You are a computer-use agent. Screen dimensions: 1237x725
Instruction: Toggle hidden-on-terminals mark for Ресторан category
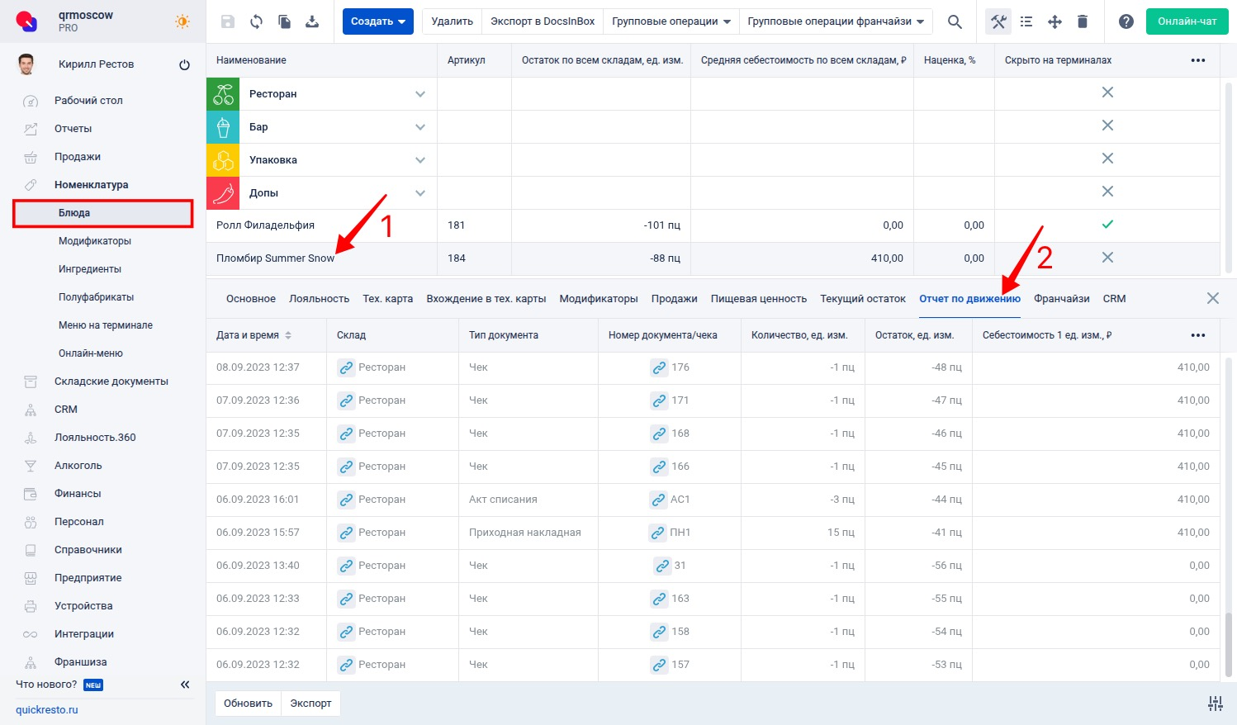(1107, 92)
